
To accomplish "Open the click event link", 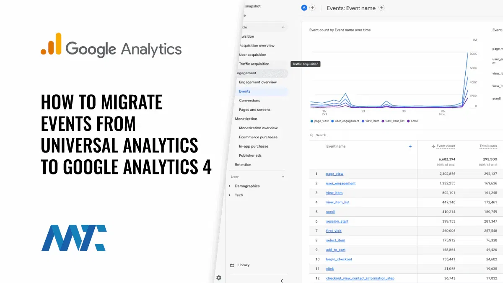I will tap(330, 269).
